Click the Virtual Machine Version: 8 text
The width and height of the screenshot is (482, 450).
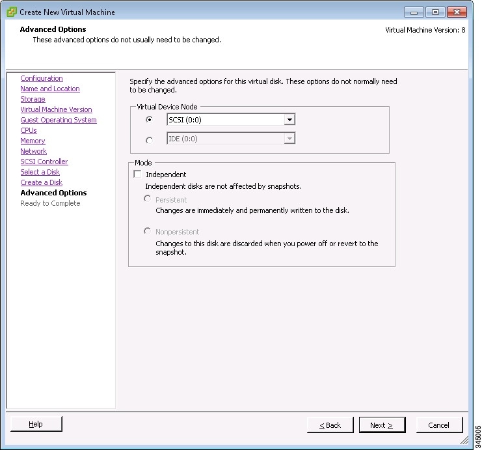tap(425, 30)
